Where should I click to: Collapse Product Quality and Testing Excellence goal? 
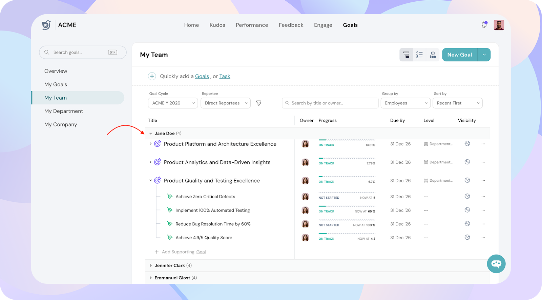point(151,180)
